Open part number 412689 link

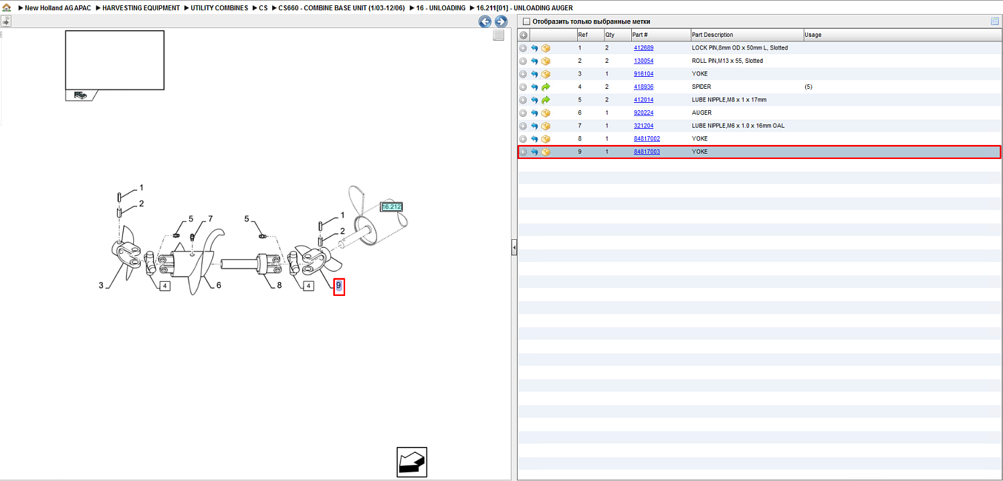pyautogui.click(x=644, y=48)
